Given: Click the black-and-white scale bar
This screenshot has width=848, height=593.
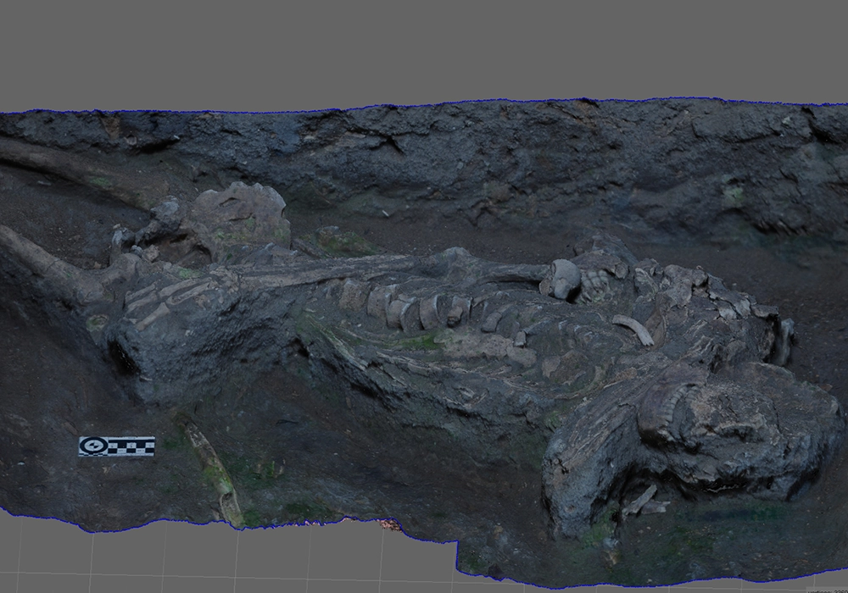Looking at the screenshot, I should pos(116,446).
